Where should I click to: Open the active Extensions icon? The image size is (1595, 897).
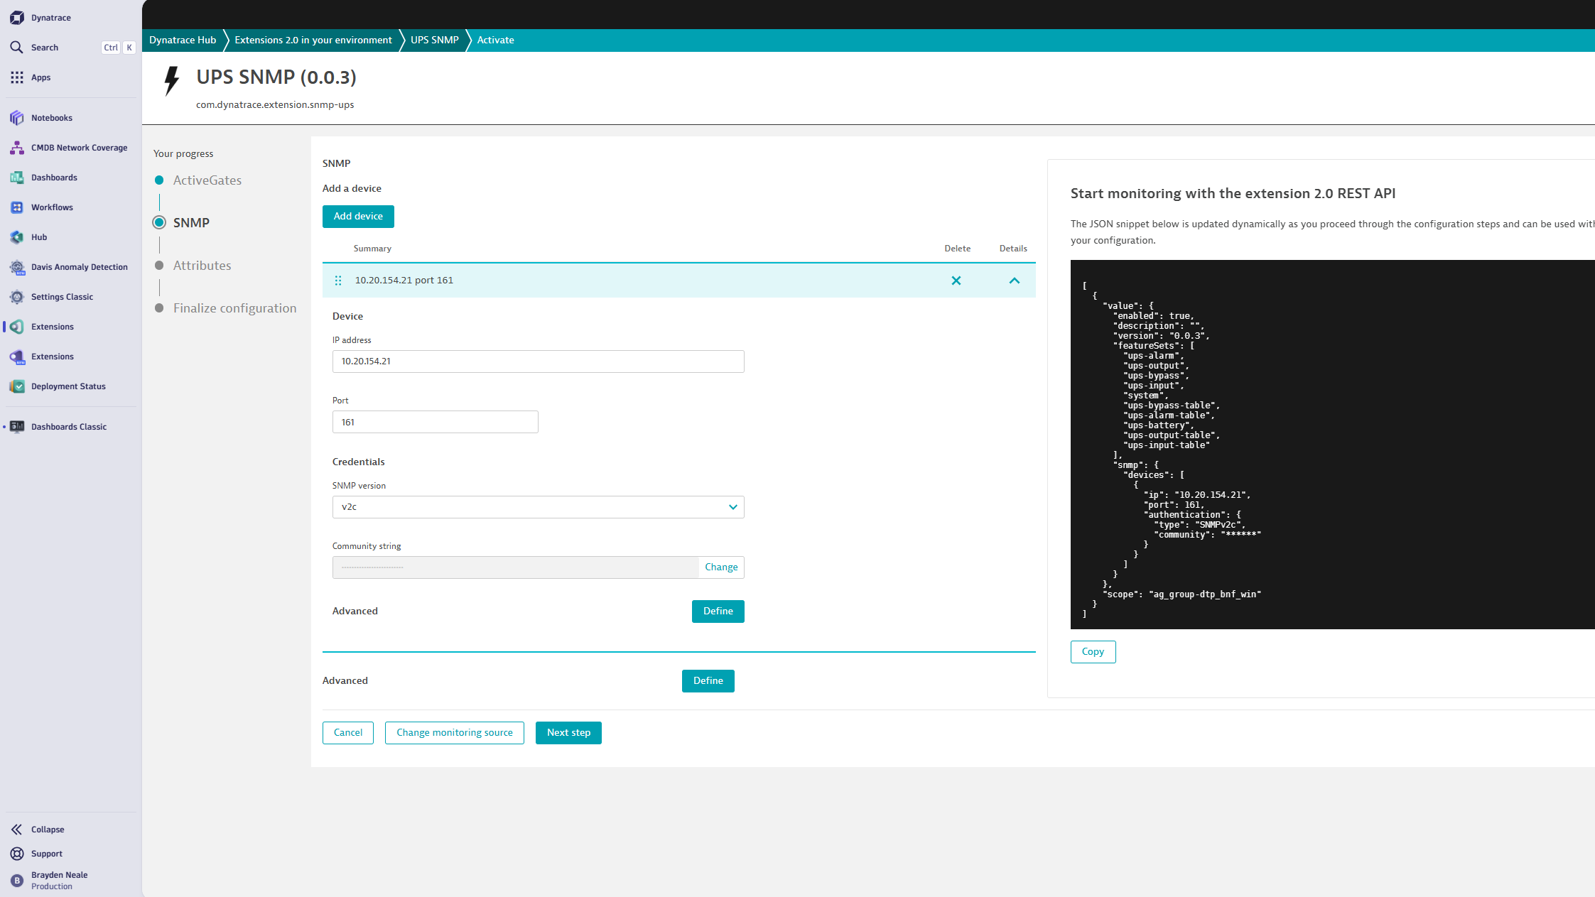click(17, 327)
